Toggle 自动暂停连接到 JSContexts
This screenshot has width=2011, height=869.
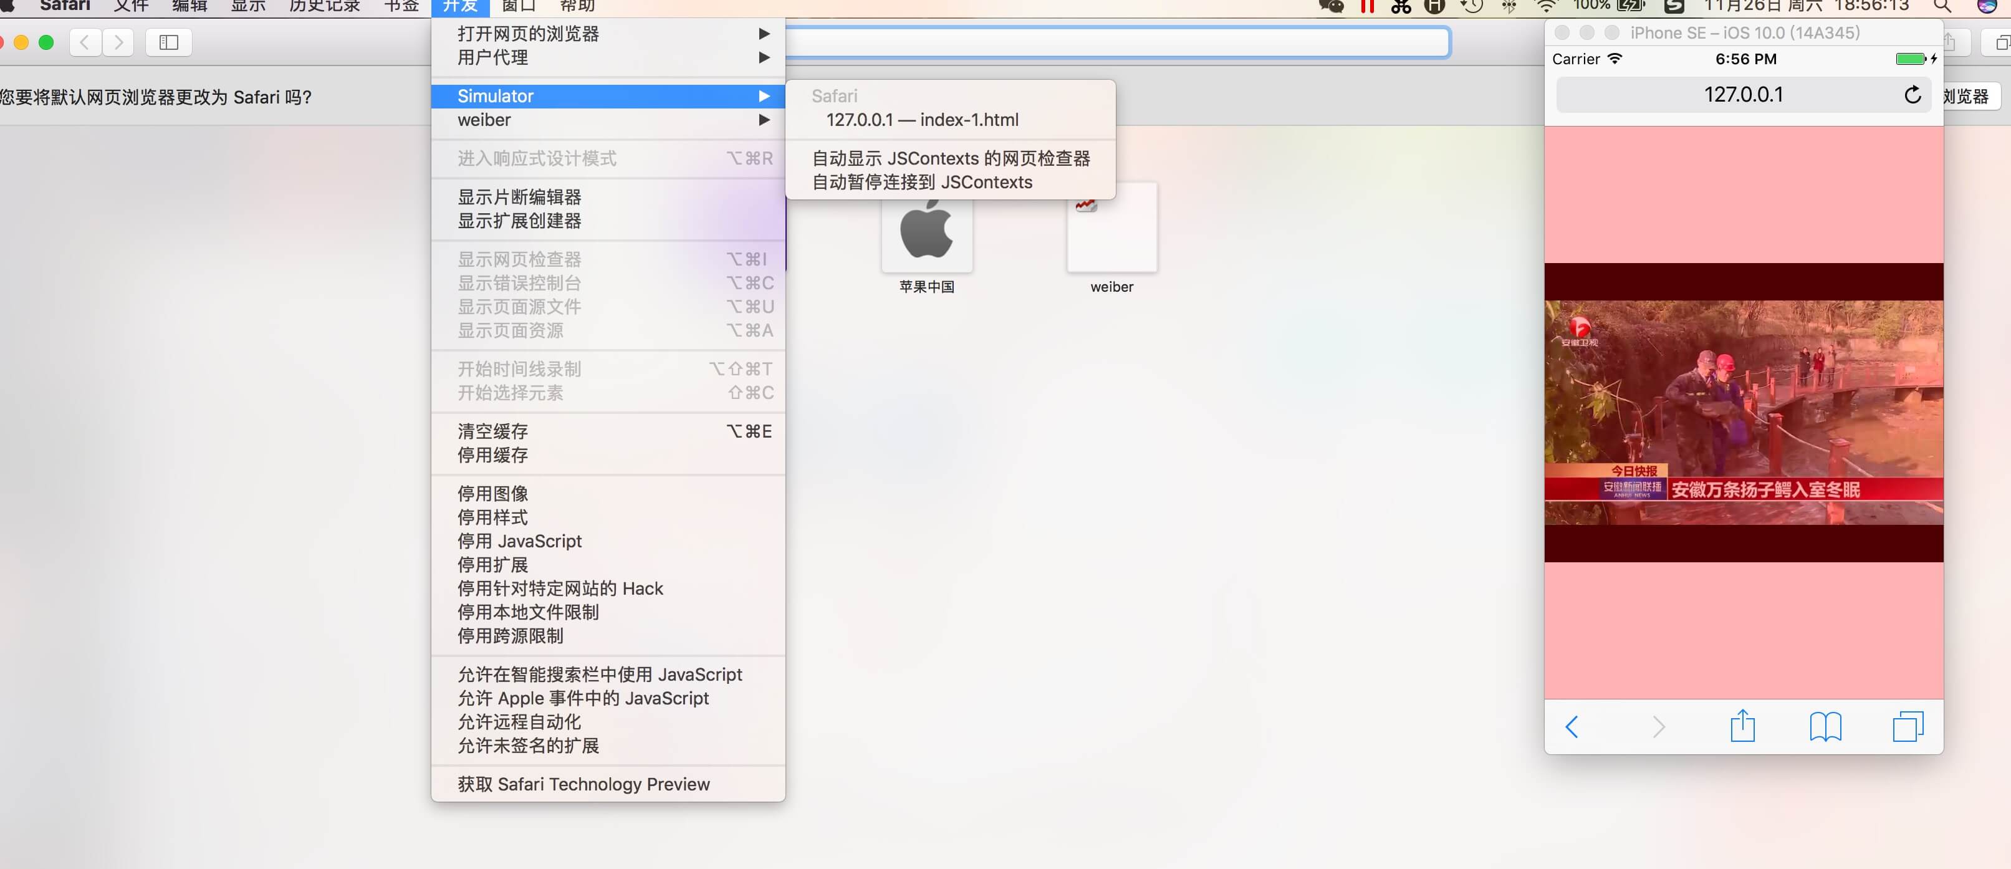950,182
